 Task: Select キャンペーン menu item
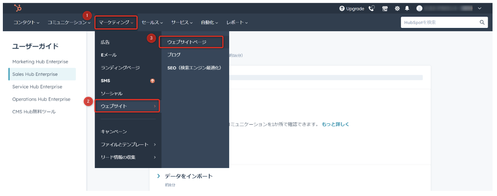tap(114, 132)
